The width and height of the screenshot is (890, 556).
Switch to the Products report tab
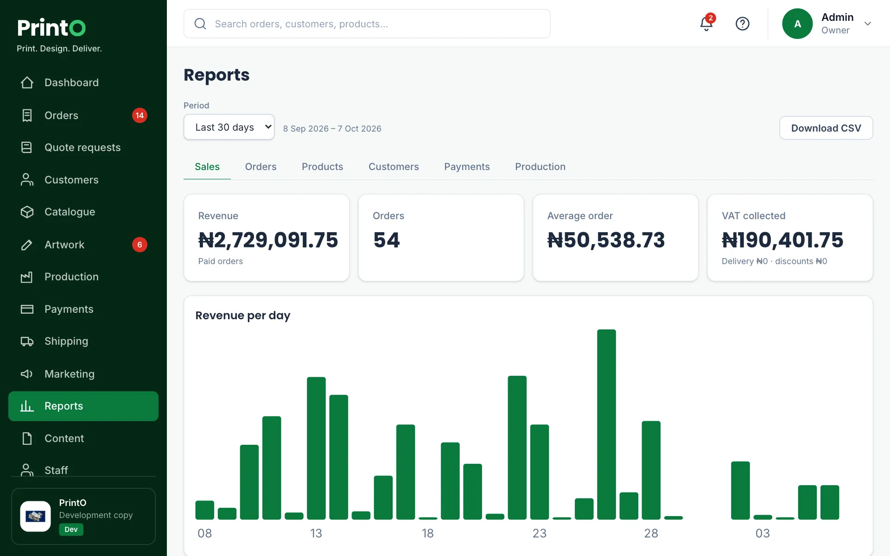(322, 167)
